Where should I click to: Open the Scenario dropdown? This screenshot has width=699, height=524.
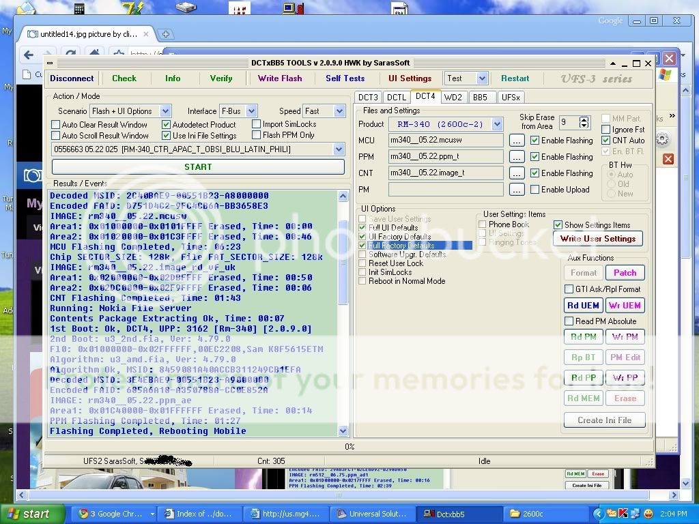(165, 111)
